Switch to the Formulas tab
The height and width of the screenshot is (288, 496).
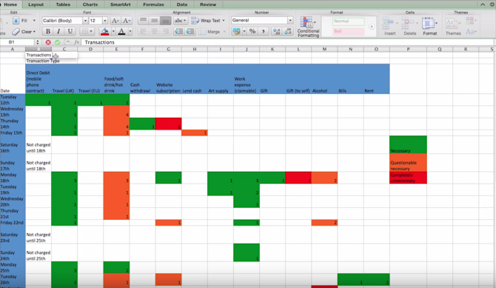pyautogui.click(x=153, y=4)
